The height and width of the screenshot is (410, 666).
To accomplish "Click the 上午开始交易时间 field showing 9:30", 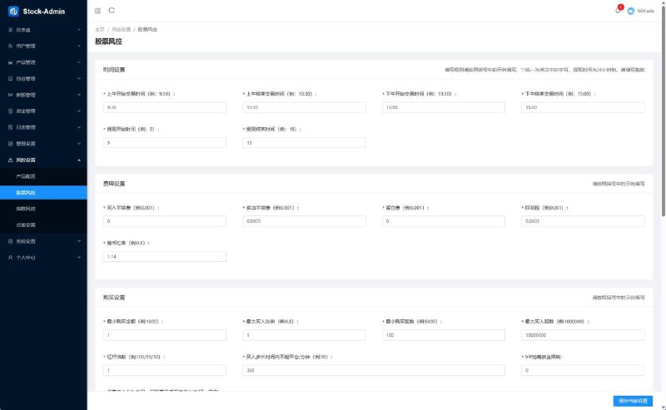I will 164,107.
